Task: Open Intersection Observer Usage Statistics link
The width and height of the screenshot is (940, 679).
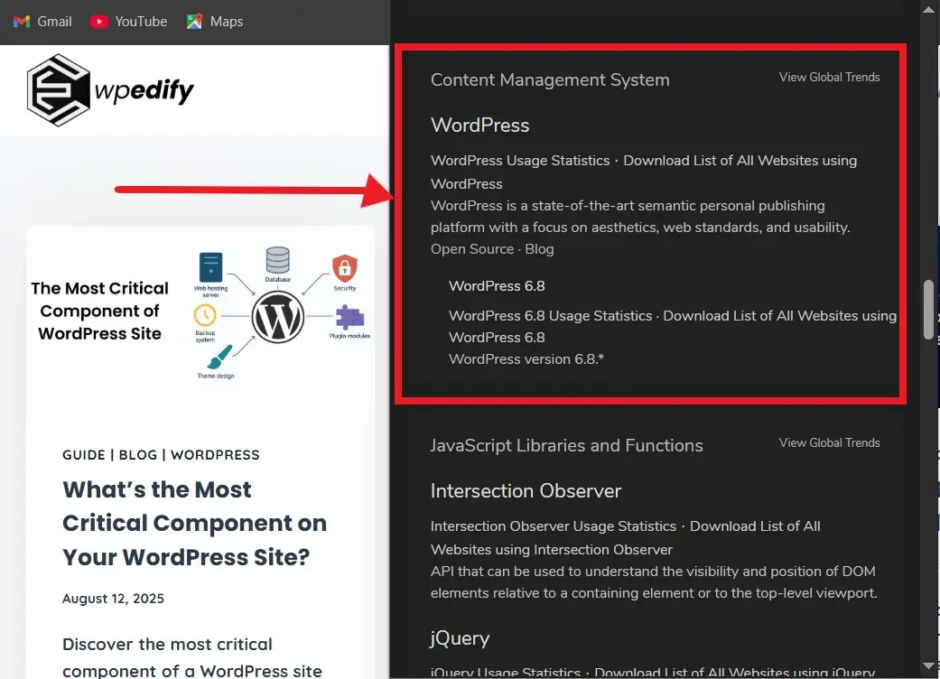Action: pyautogui.click(x=553, y=526)
